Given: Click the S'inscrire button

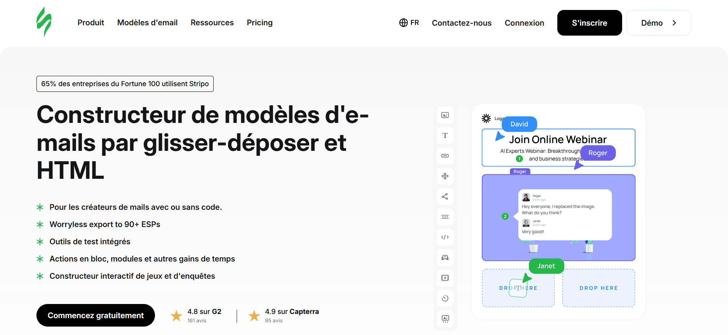Looking at the screenshot, I should (x=590, y=23).
